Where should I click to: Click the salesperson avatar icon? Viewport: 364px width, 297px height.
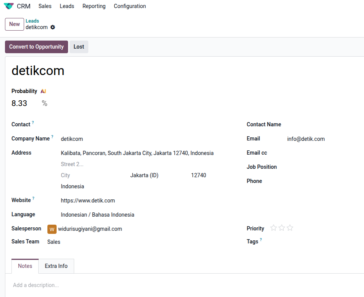point(52,229)
